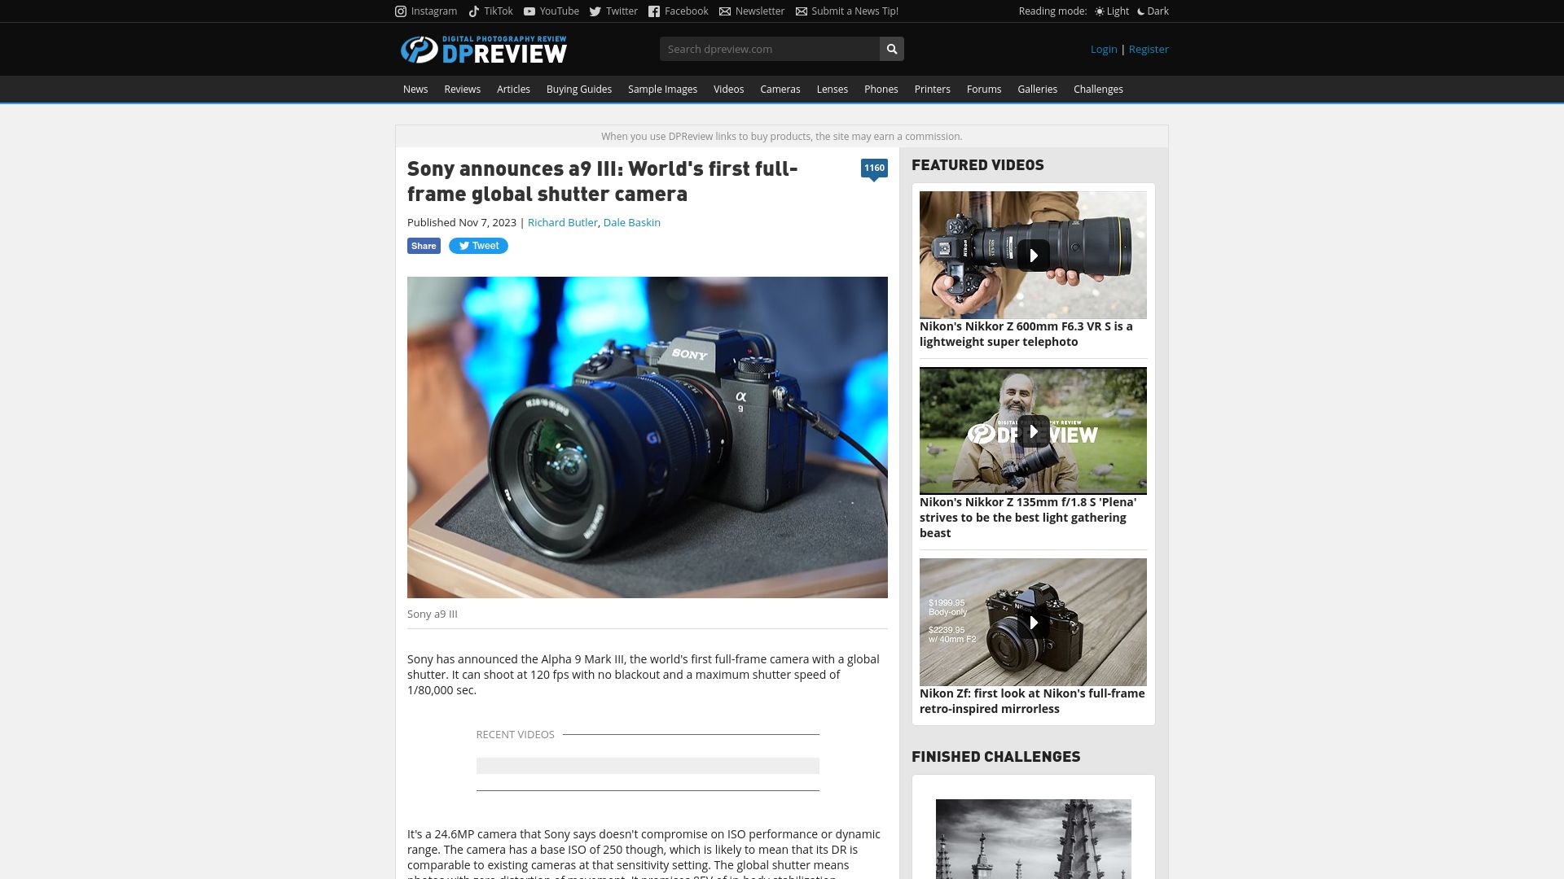Play the Nikon Zf first look video

(x=1033, y=622)
